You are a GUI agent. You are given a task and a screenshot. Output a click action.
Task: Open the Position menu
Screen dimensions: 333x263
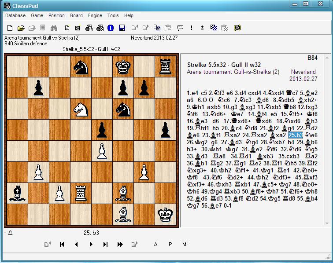pyautogui.click(x=56, y=15)
